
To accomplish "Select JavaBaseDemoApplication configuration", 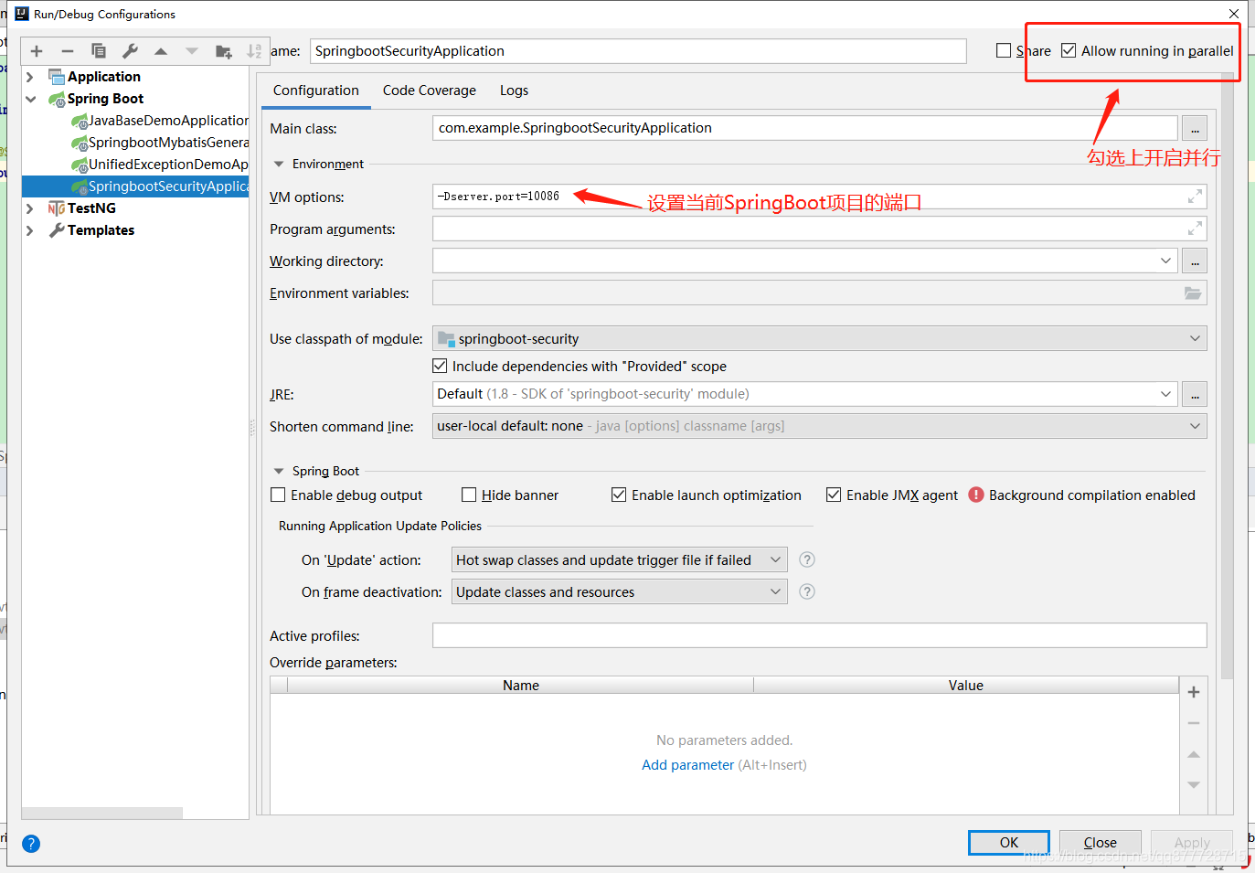I will [159, 121].
